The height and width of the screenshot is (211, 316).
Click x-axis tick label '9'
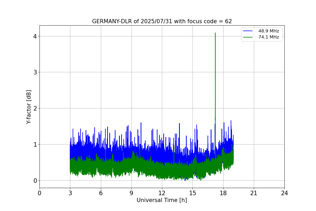pyautogui.click(x=131, y=193)
